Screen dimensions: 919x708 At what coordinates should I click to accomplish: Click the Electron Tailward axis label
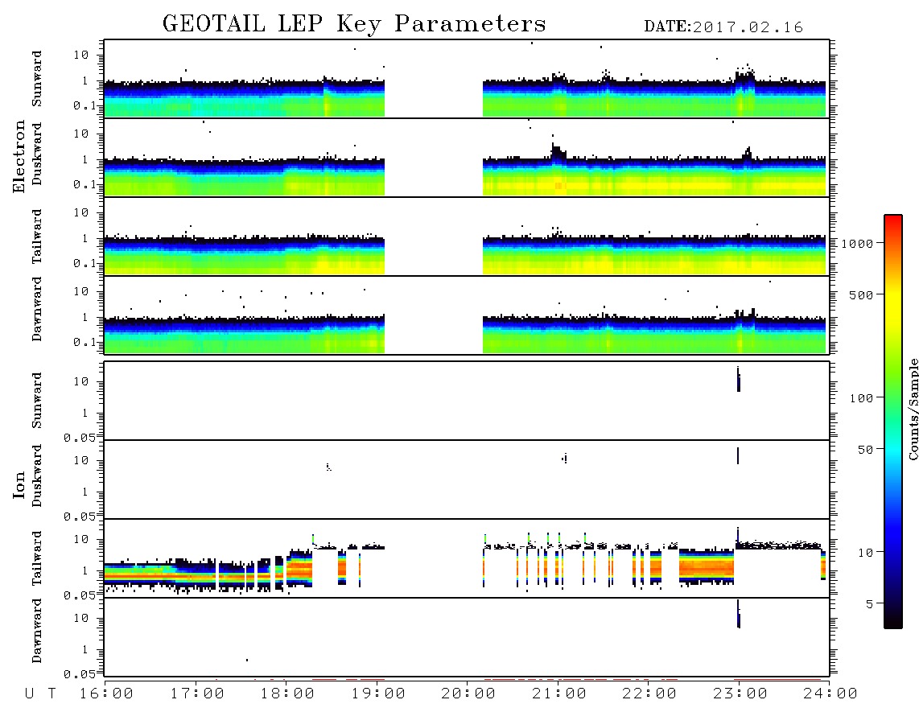click(37, 237)
